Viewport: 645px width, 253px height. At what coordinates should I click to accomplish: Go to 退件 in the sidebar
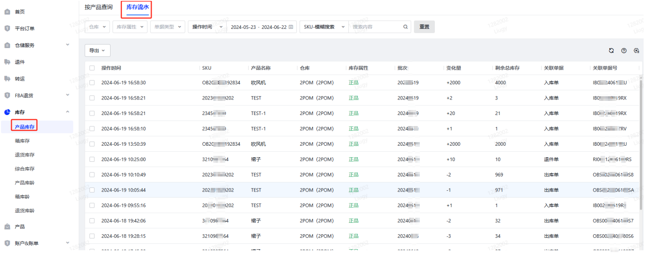coord(20,62)
